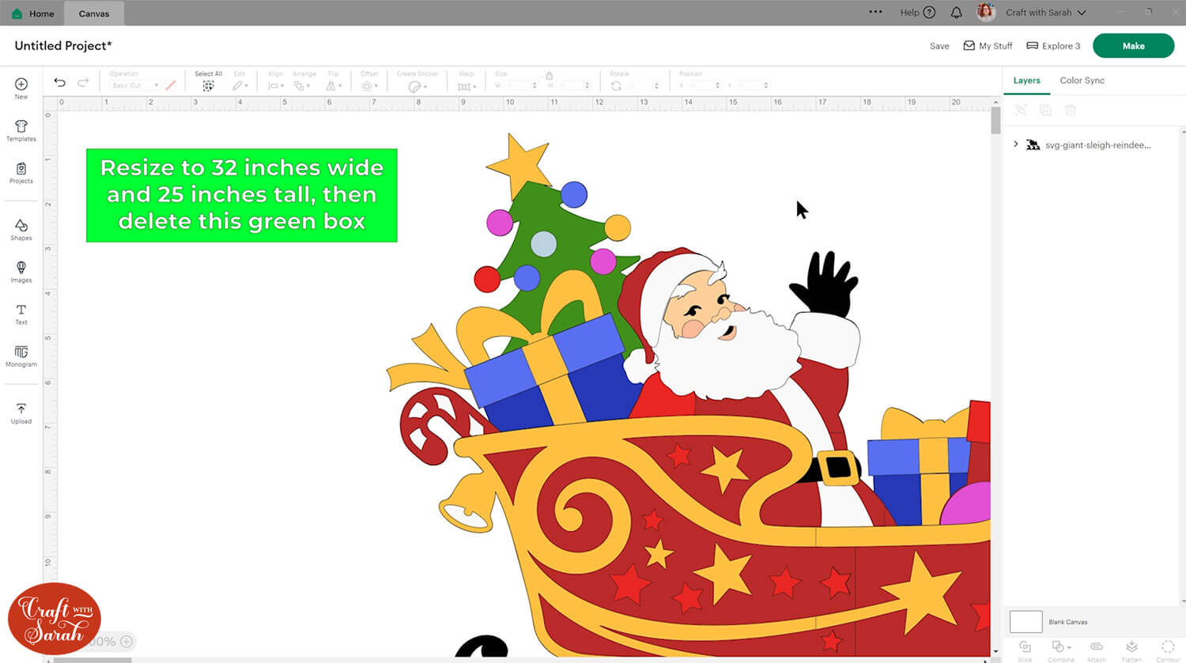Click the Group icon in Layers panel
The image size is (1186, 663).
coord(1021,111)
